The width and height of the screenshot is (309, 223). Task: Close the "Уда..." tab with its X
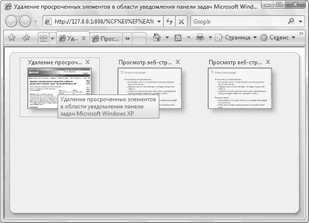click(x=84, y=38)
